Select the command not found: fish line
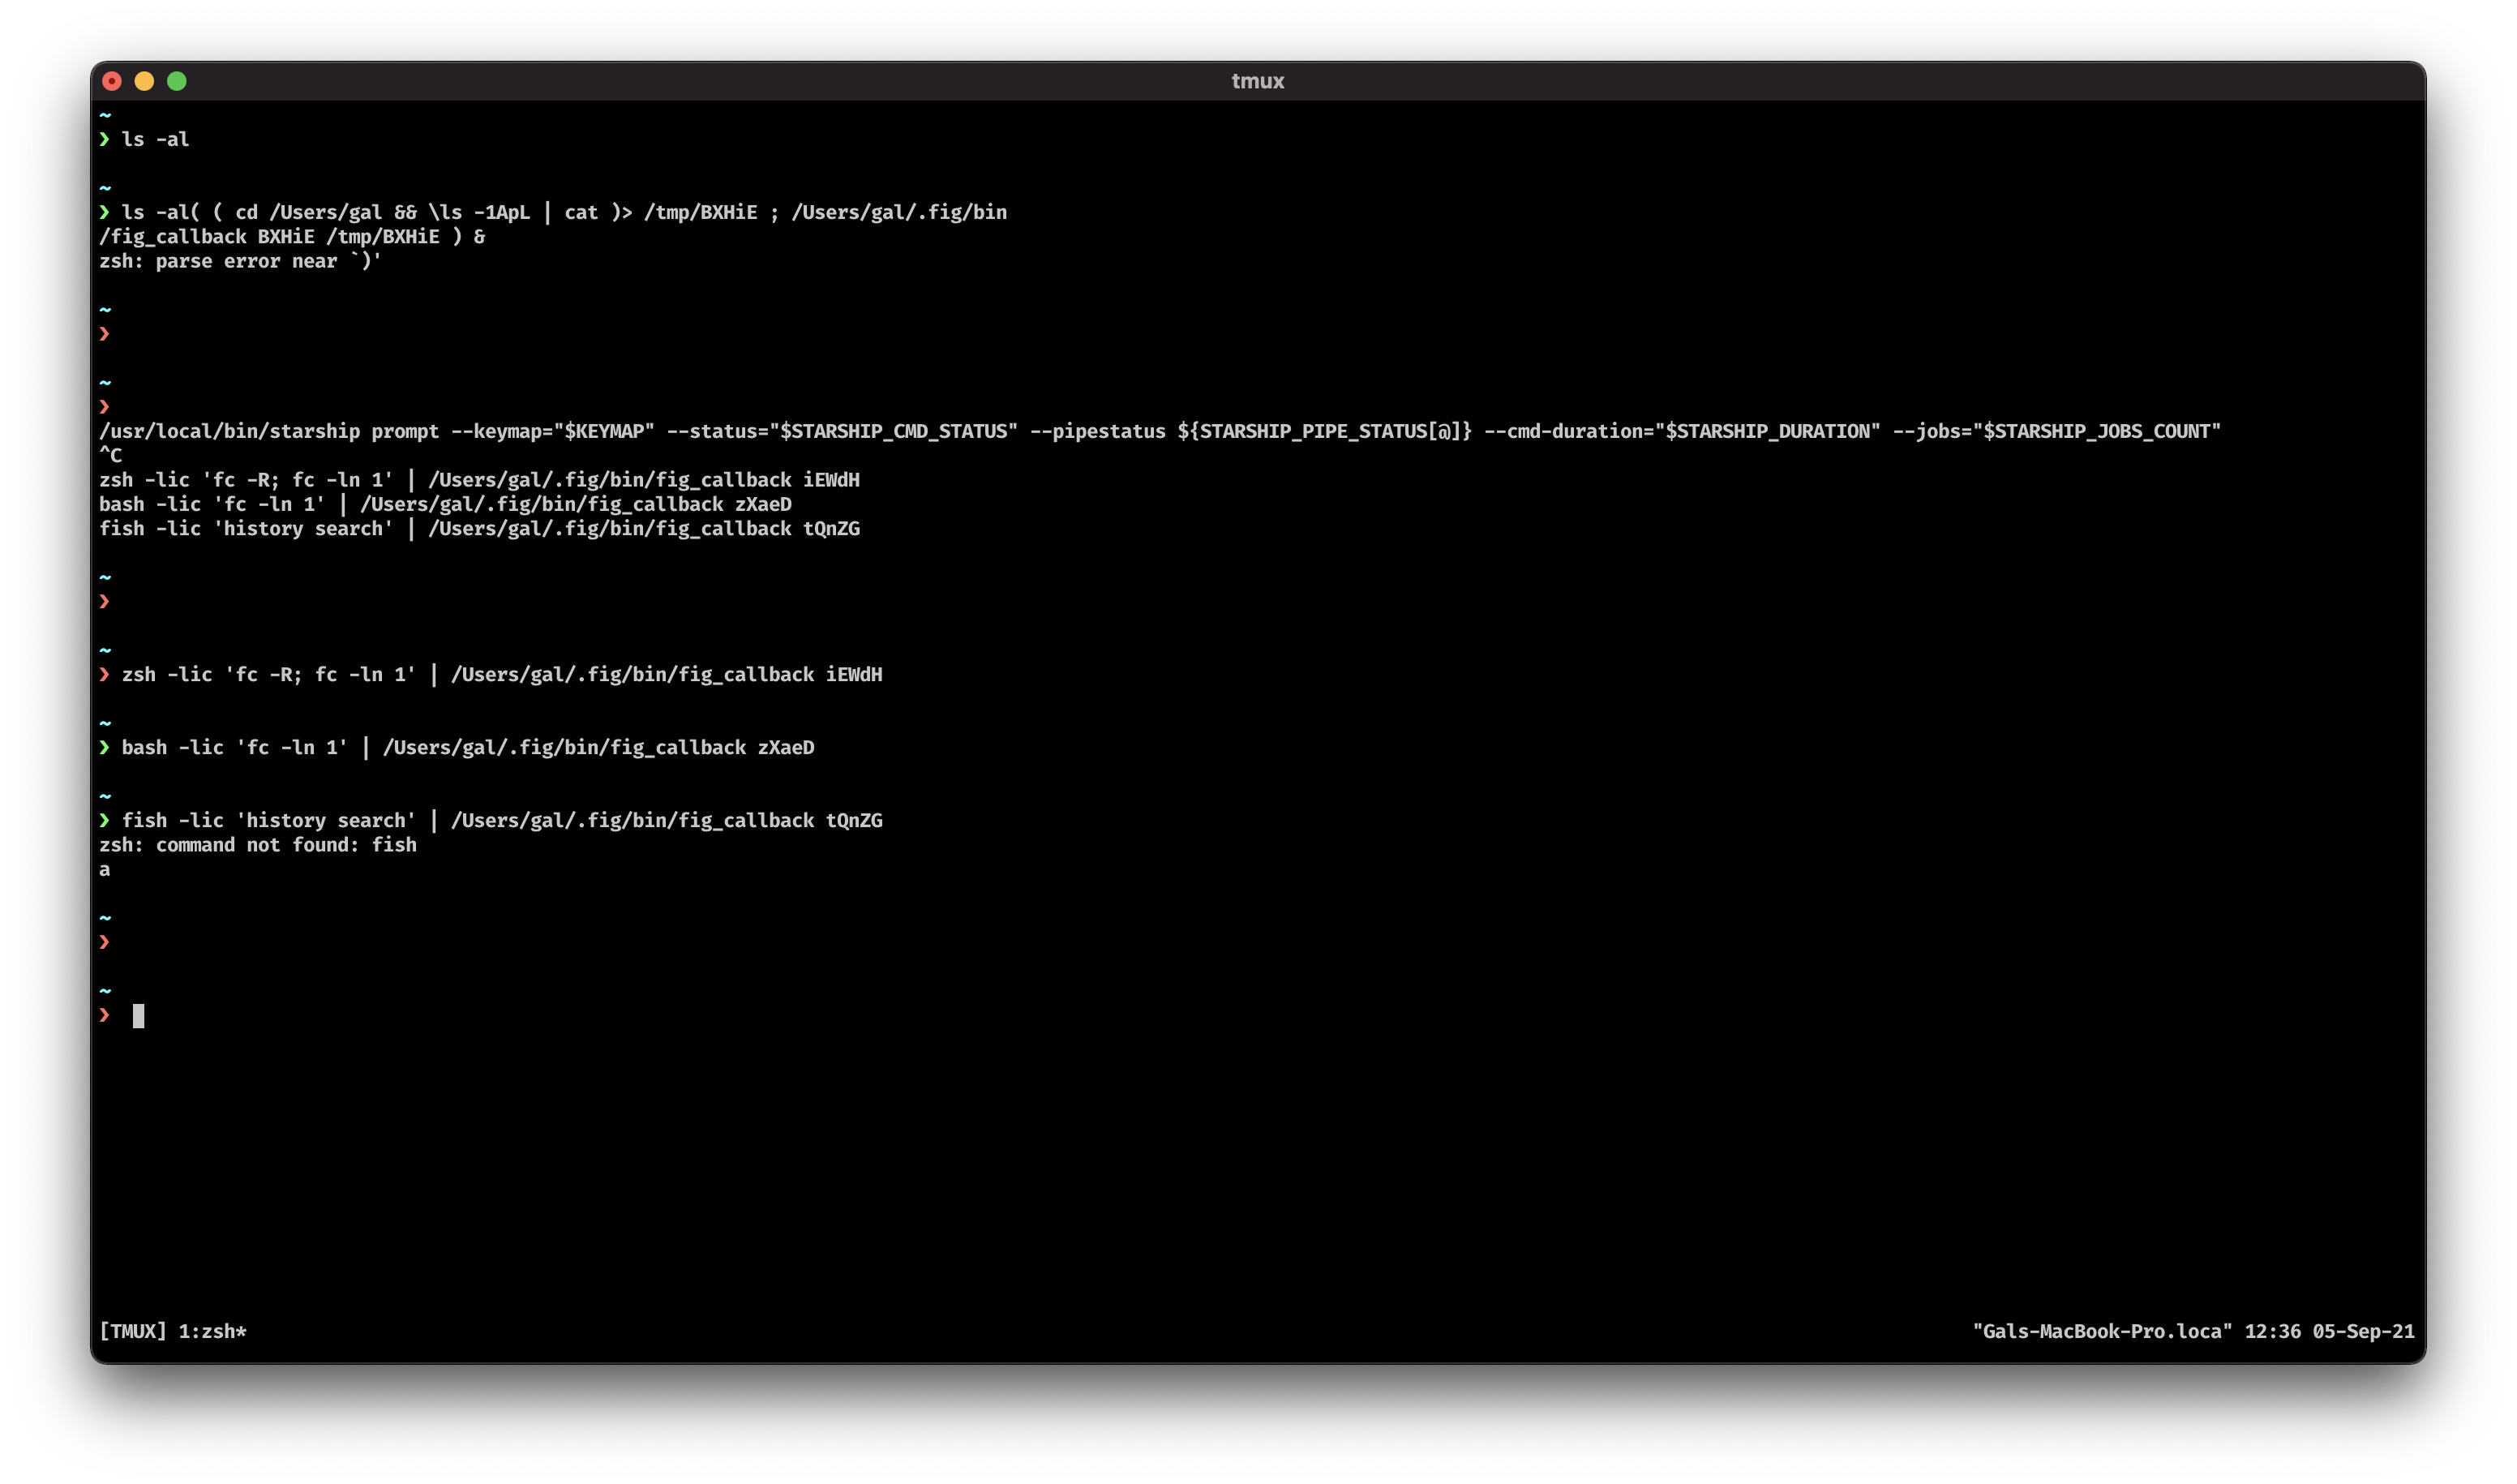Image resolution: width=2517 pixels, height=1484 pixels. 258,844
